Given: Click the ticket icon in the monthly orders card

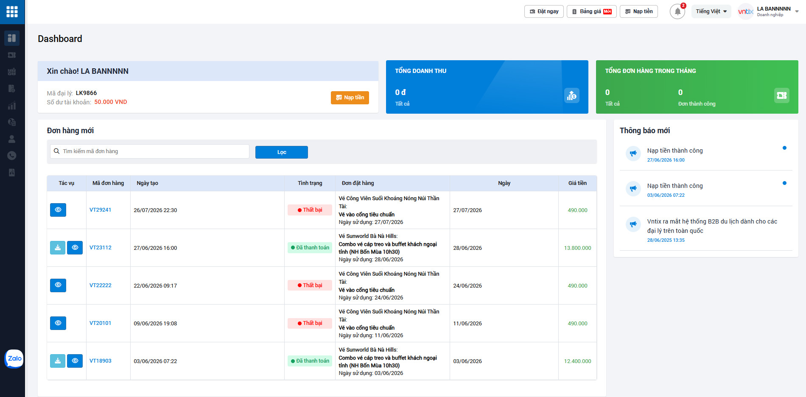Looking at the screenshot, I should click(x=782, y=95).
